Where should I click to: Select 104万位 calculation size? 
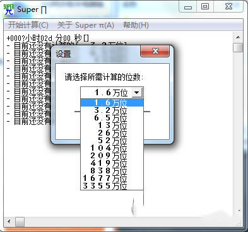112,148
